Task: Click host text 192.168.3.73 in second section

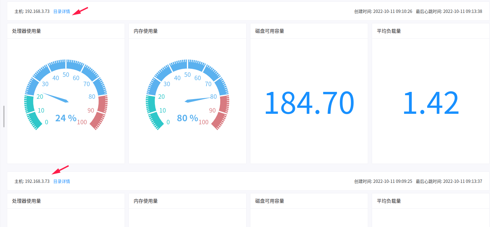Action: coord(37,181)
